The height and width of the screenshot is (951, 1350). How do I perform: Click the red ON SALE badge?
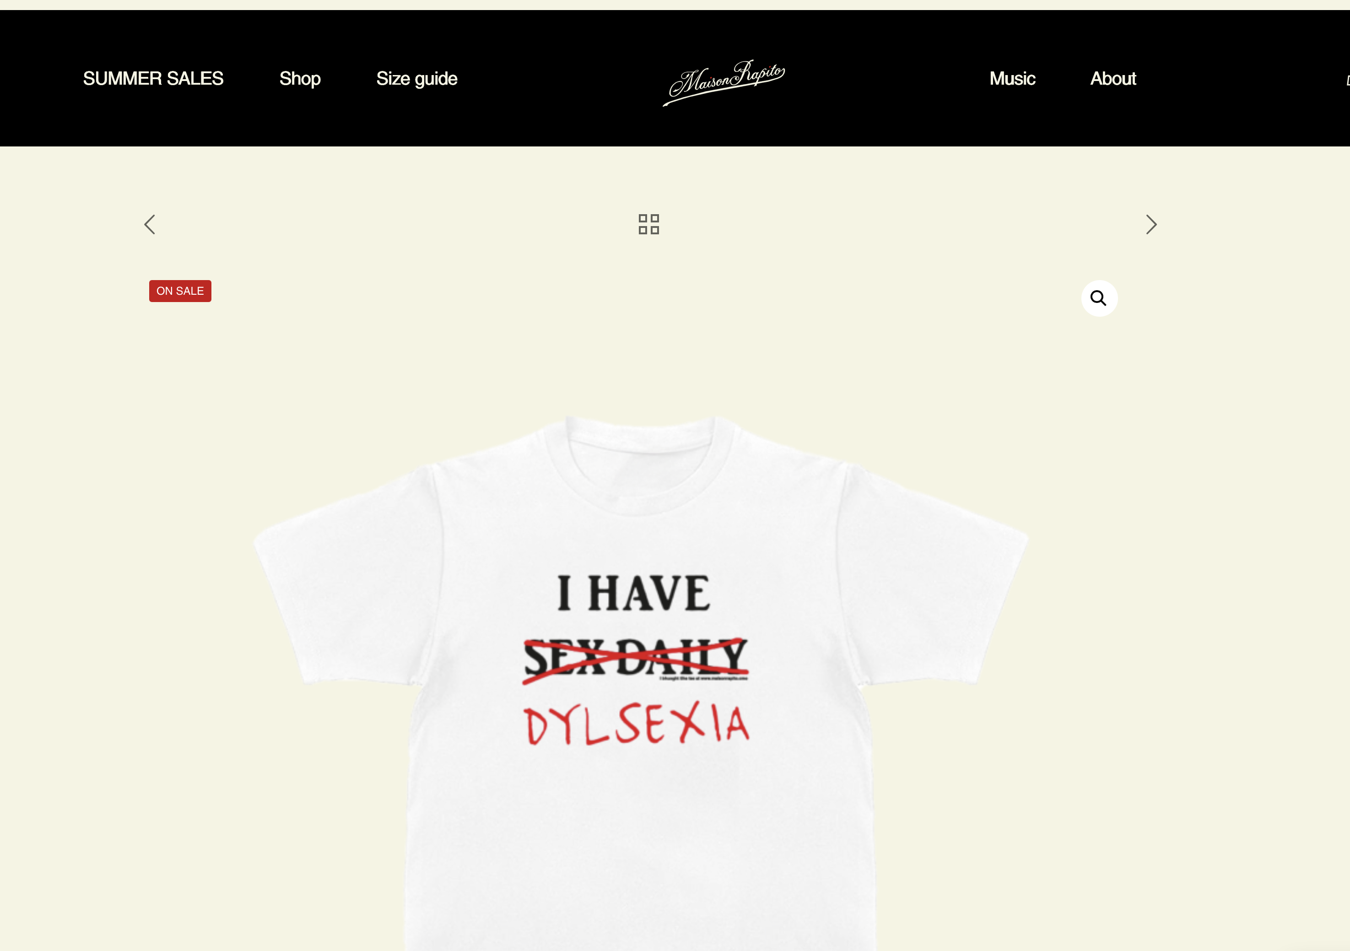click(180, 291)
